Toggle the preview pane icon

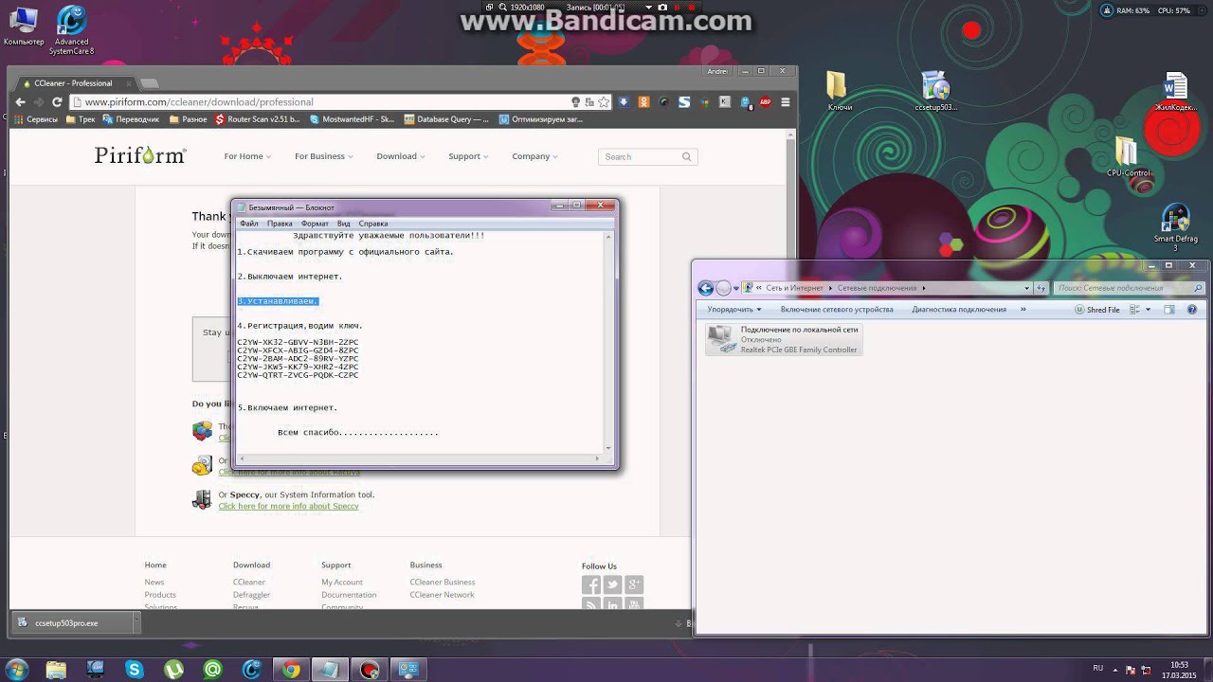click(1168, 310)
